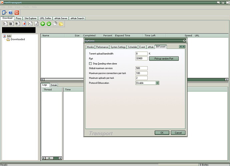The image size is (230, 166).
Task: Click the red power exit icon
Action: coord(17,13)
